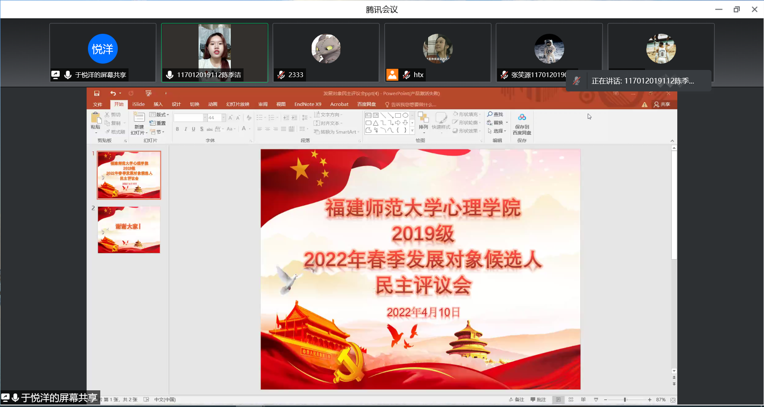The width and height of the screenshot is (764, 407).
Task: Click the zoom slider handle
Action: (x=625, y=400)
